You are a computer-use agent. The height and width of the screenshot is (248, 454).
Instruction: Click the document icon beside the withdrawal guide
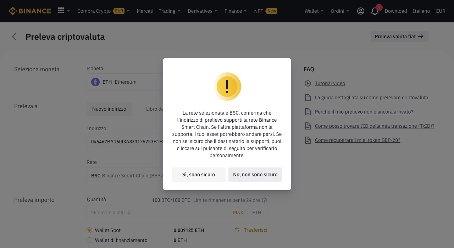308,98
